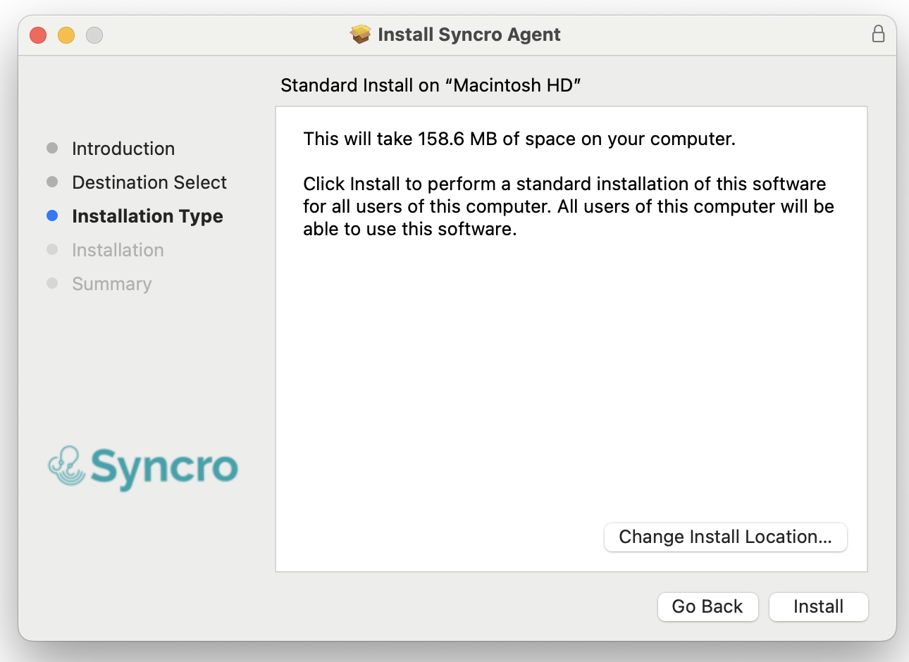Go Back to previous installer step
The height and width of the screenshot is (662, 909).
[707, 606]
